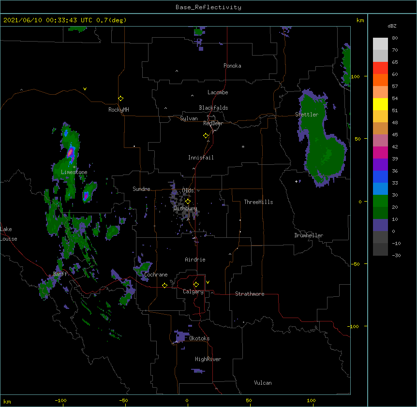417x407 pixels.
Task: Click the Didsbury label
Action: [185, 208]
